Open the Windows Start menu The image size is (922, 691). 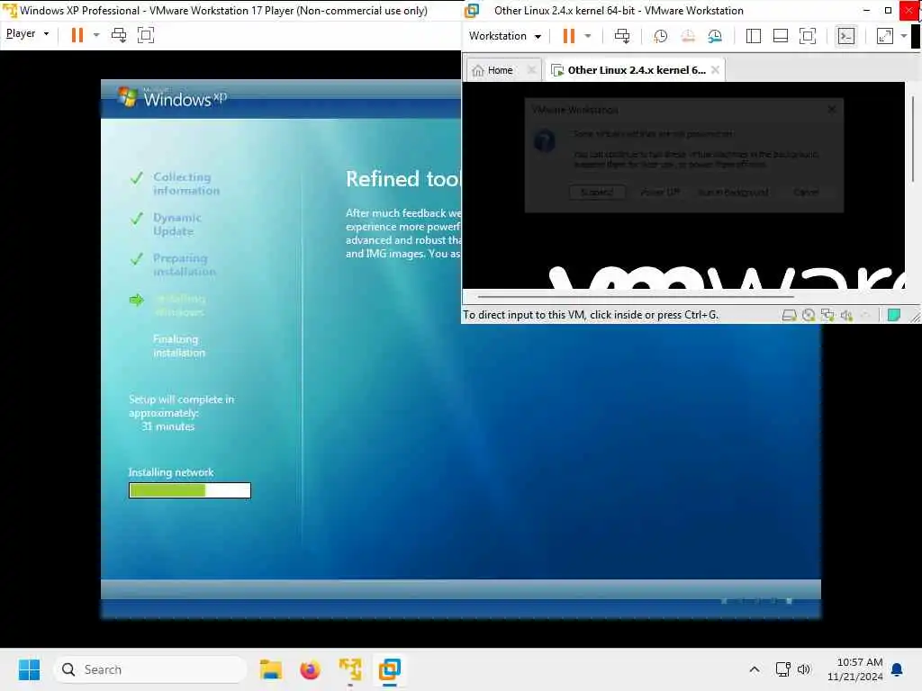[30, 669]
